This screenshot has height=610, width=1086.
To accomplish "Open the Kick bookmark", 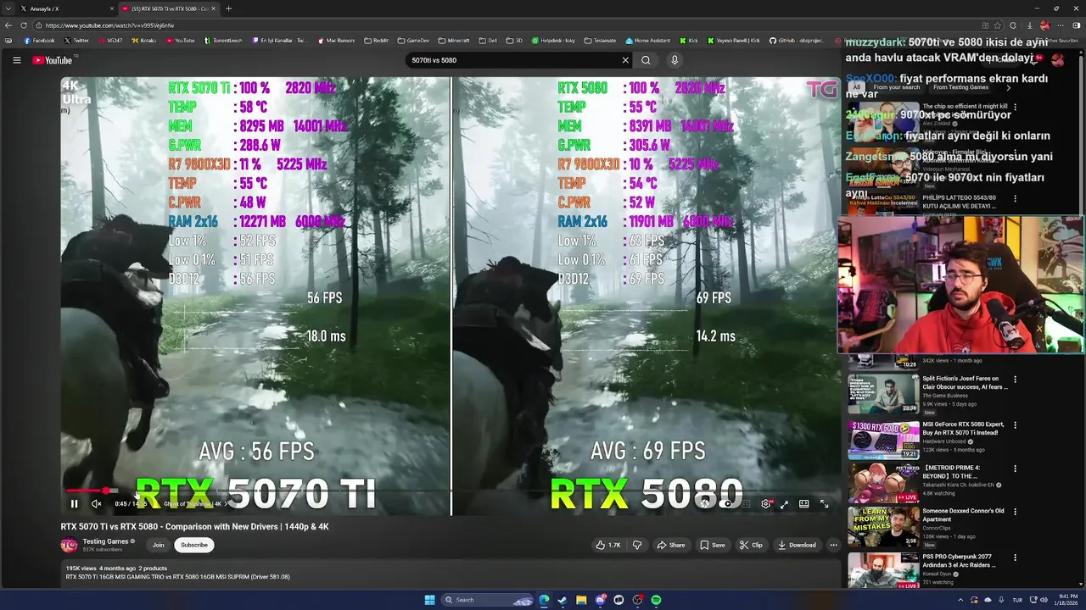I will coord(688,40).
